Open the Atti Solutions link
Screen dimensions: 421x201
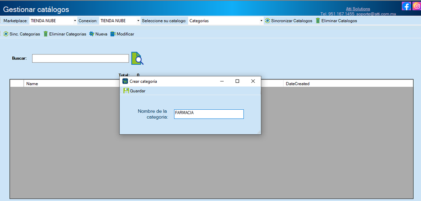point(358,9)
